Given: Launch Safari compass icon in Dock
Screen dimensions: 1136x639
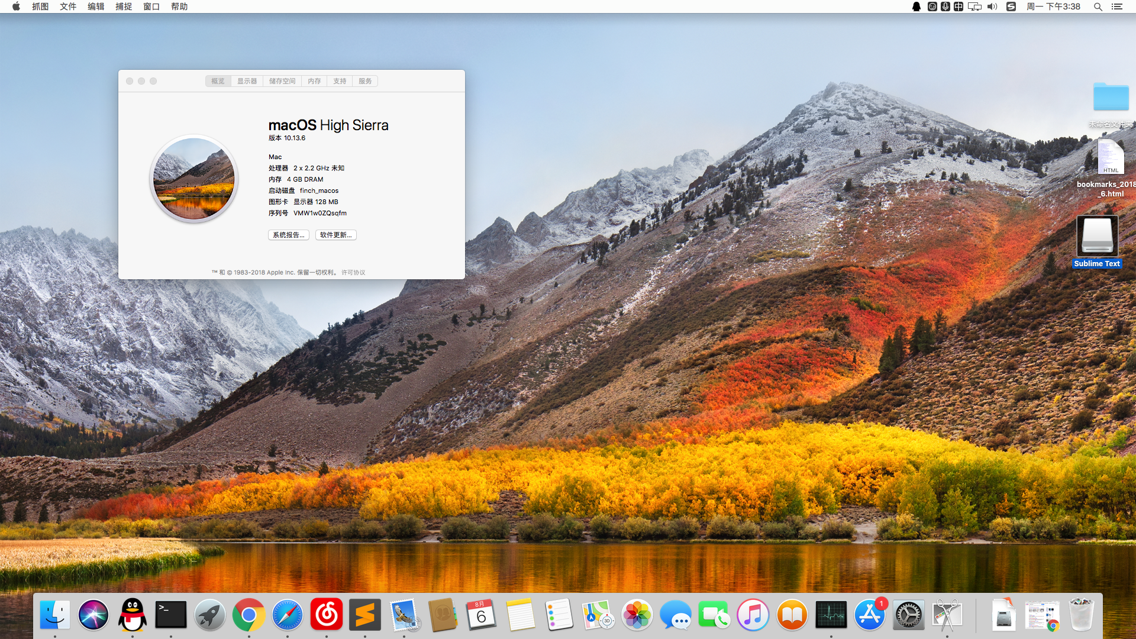Looking at the screenshot, I should [x=288, y=615].
